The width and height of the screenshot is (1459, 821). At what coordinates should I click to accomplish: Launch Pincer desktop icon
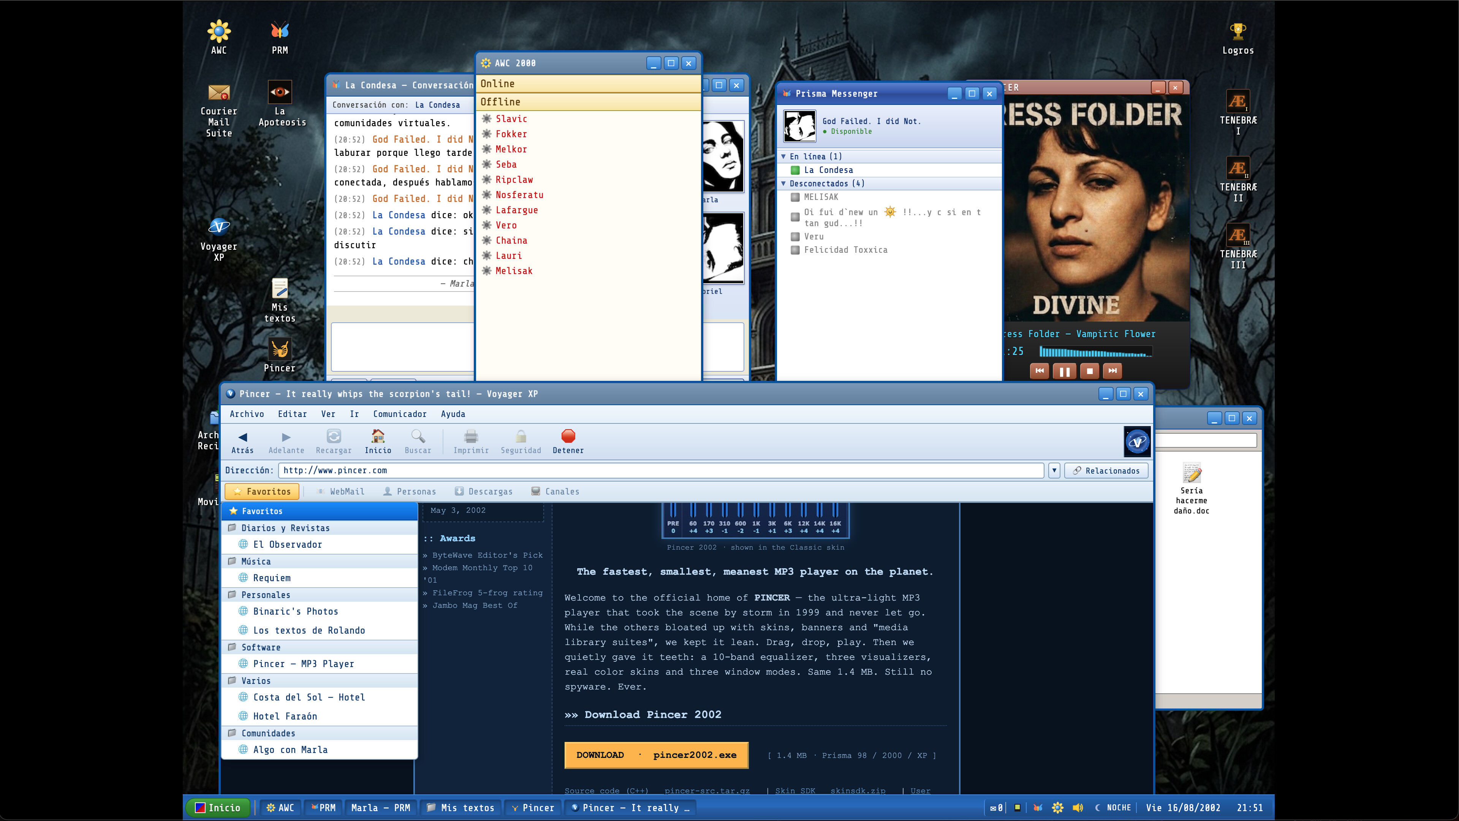[280, 355]
